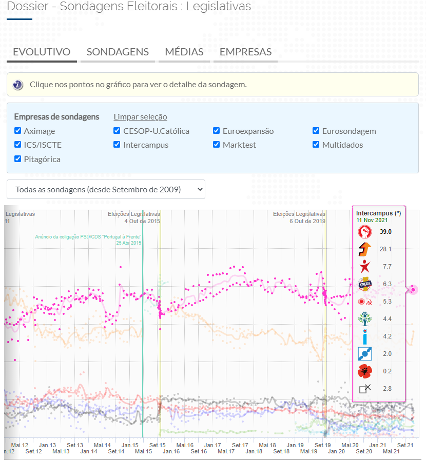
Task: Click the blue info icon in the hint box
Action: (18, 85)
